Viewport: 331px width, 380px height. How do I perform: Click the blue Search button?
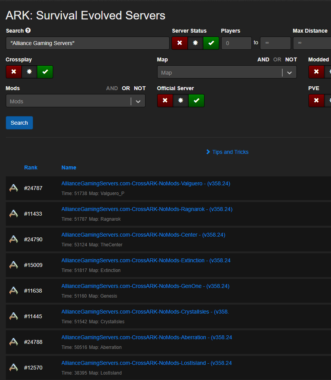19,123
